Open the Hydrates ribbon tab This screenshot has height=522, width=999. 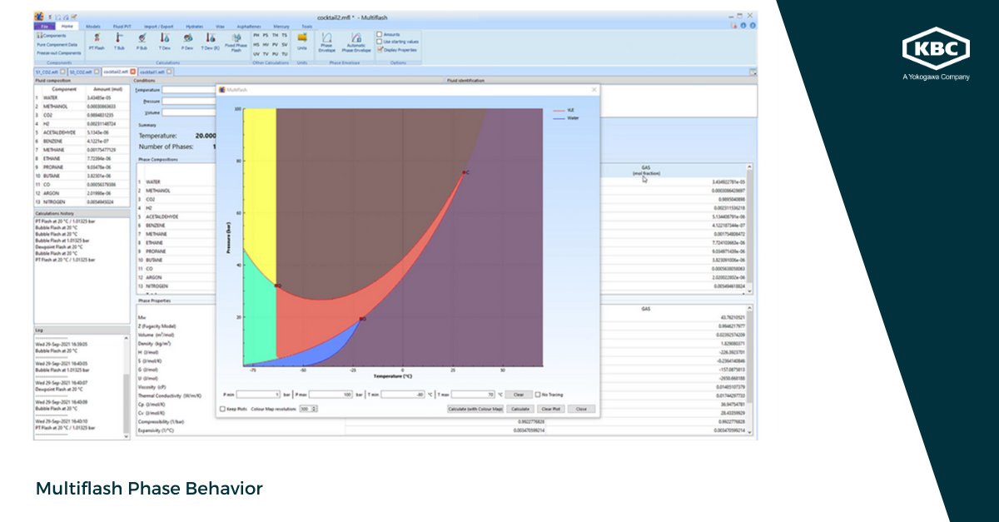coord(194,26)
